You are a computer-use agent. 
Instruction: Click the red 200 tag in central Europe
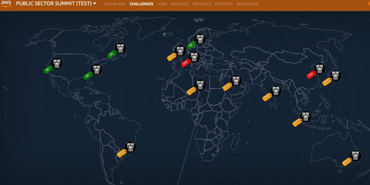click(x=186, y=63)
